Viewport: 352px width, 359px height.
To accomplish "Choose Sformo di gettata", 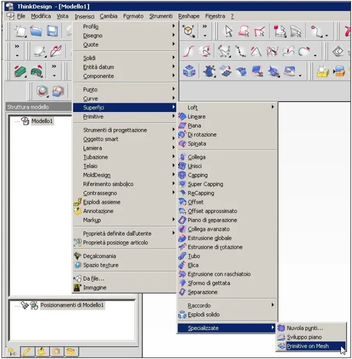I will 227,283.
